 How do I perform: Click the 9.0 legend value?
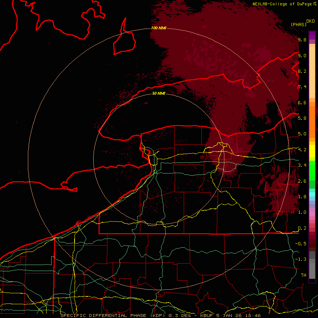302,55
